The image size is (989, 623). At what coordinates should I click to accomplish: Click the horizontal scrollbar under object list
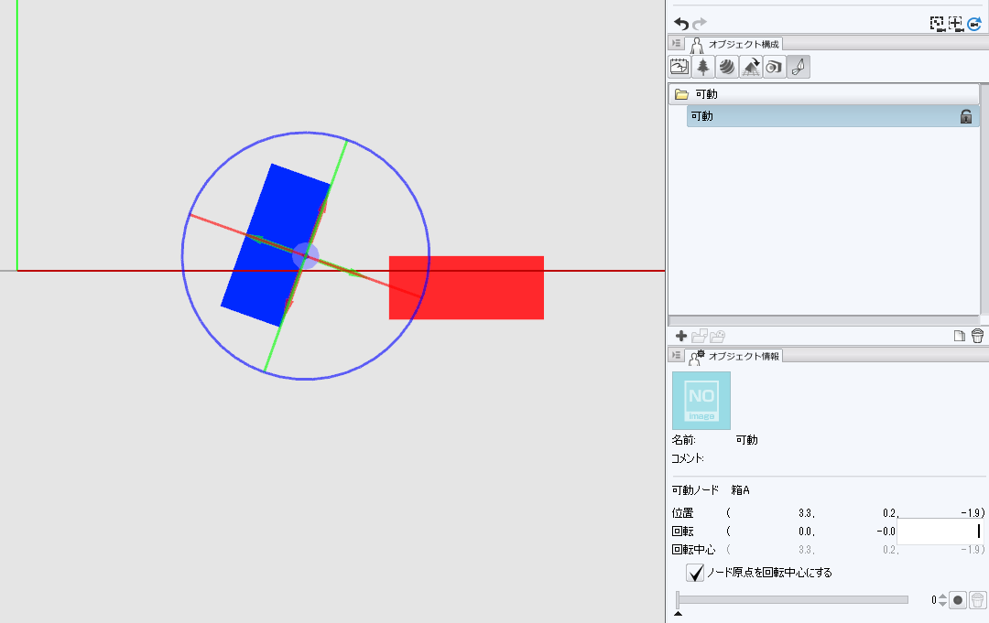[x=823, y=320]
